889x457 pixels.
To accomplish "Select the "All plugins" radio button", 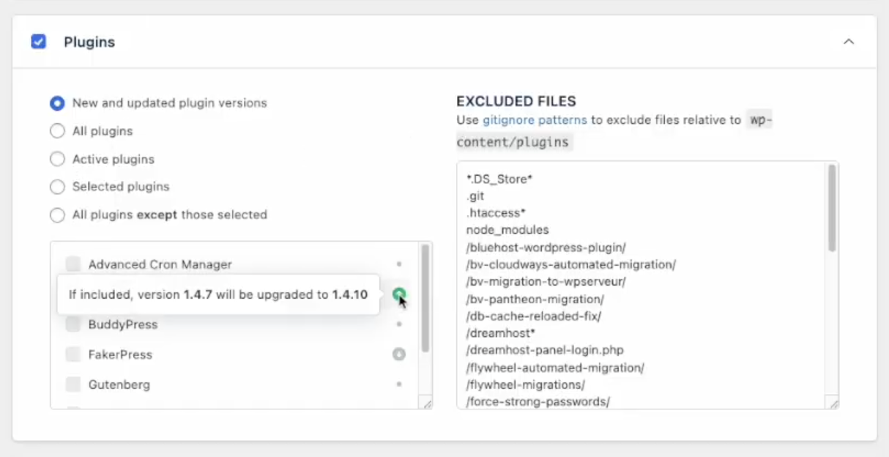I will coord(57,131).
